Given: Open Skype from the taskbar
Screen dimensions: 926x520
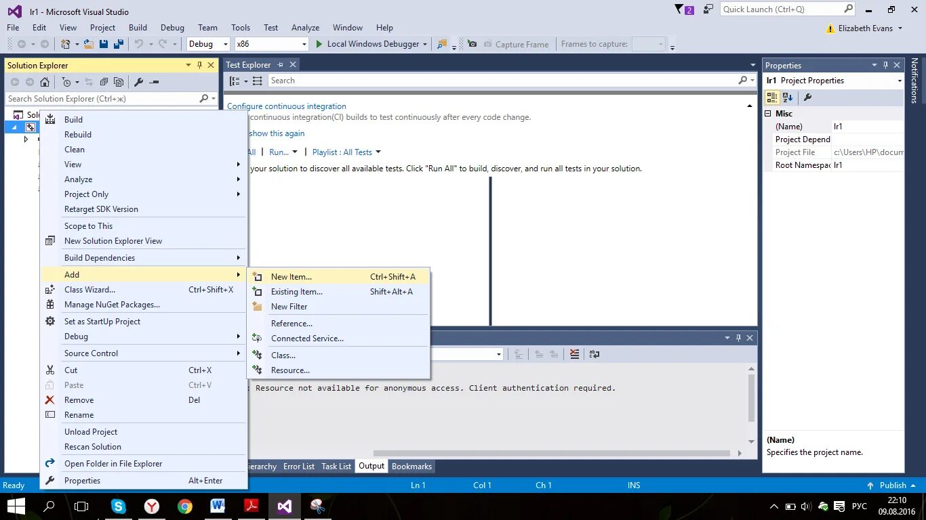Looking at the screenshot, I should (x=119, y=506).
